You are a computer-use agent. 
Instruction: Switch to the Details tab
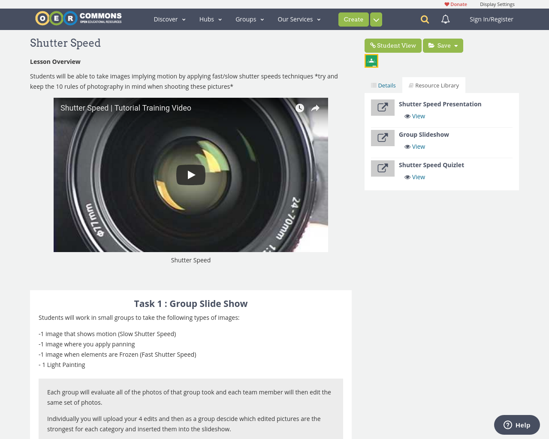tap(383, 85)
